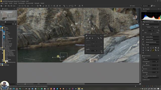
Task: Open the Development menu
Action: click(29, 3)
